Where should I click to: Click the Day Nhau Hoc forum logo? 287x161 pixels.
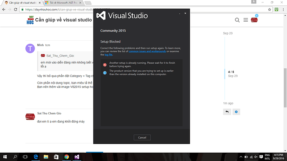pyautogui.click(x=30, y=20)
